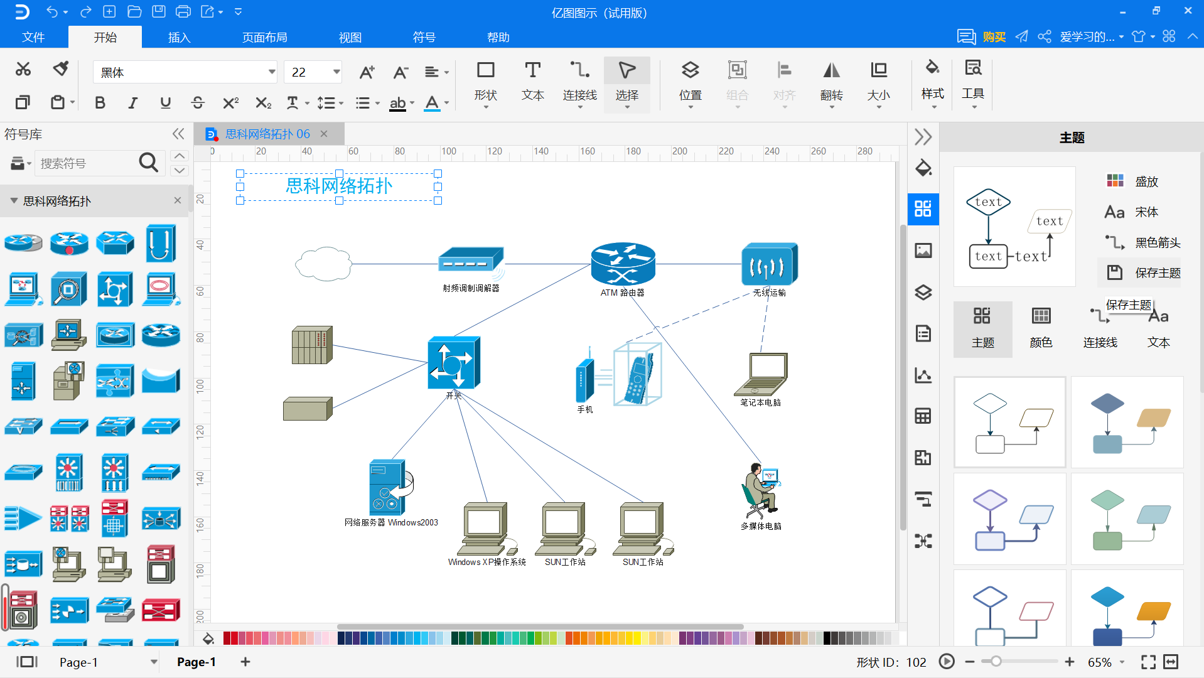Open the font color dropdown arrow
This screenshot has width=1204, height=678.
click(447, 103)
